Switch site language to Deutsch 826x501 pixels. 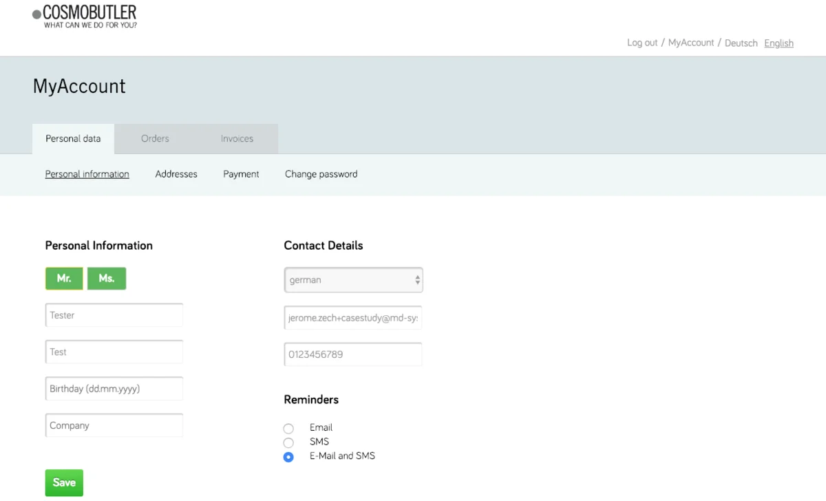click(741, 43)
